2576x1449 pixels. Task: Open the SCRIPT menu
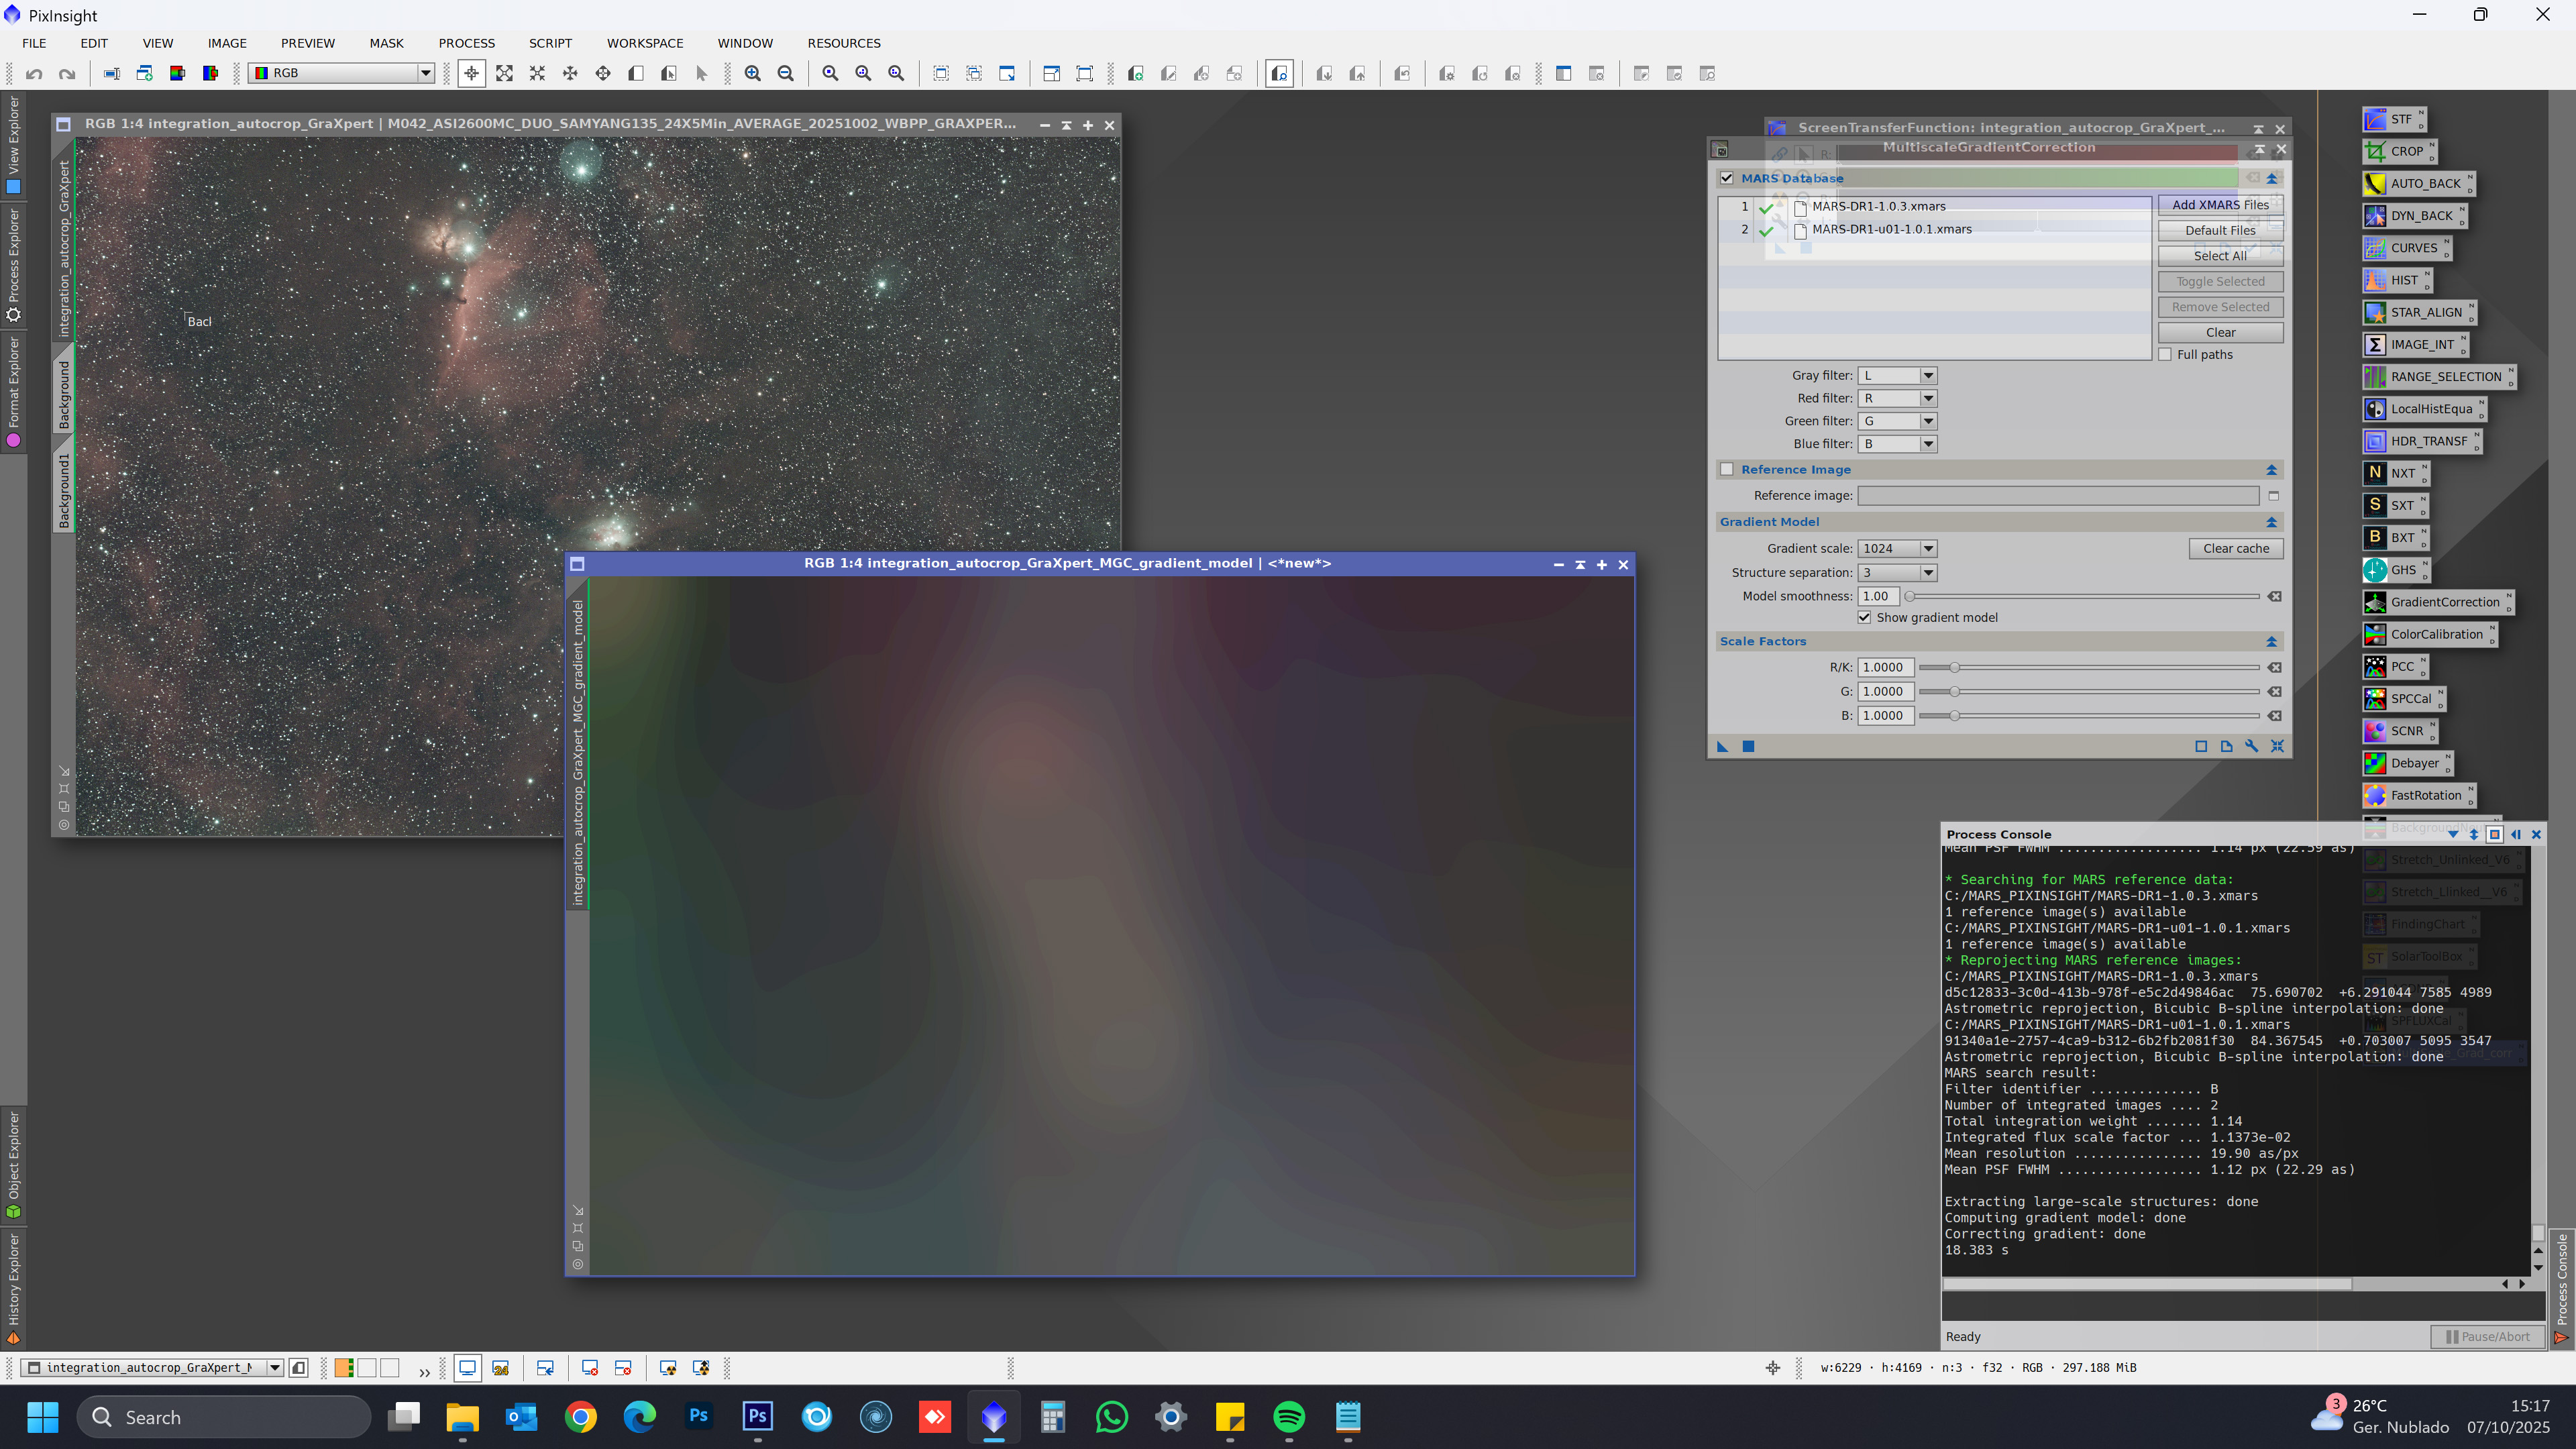(x=550, y=43)
